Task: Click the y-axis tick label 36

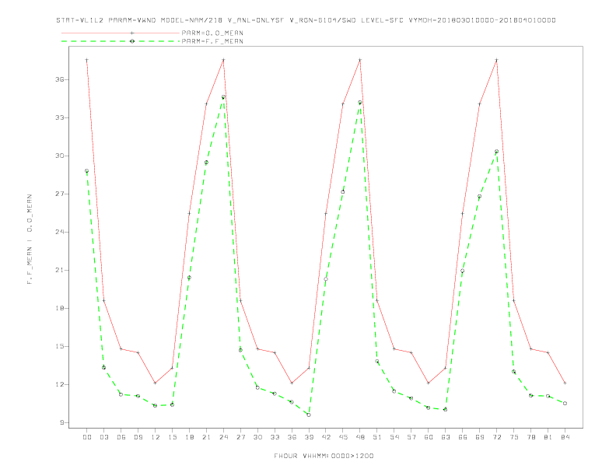Action: pyautogui.click(x=60, y=80)
